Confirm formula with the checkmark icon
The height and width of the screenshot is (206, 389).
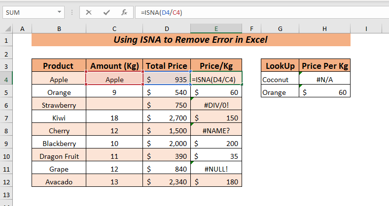(106, 12)
